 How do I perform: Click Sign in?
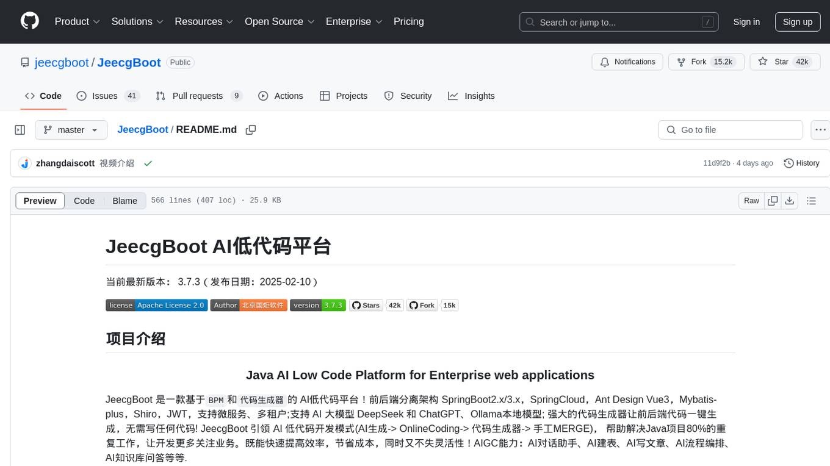click(x=746, y=21)
